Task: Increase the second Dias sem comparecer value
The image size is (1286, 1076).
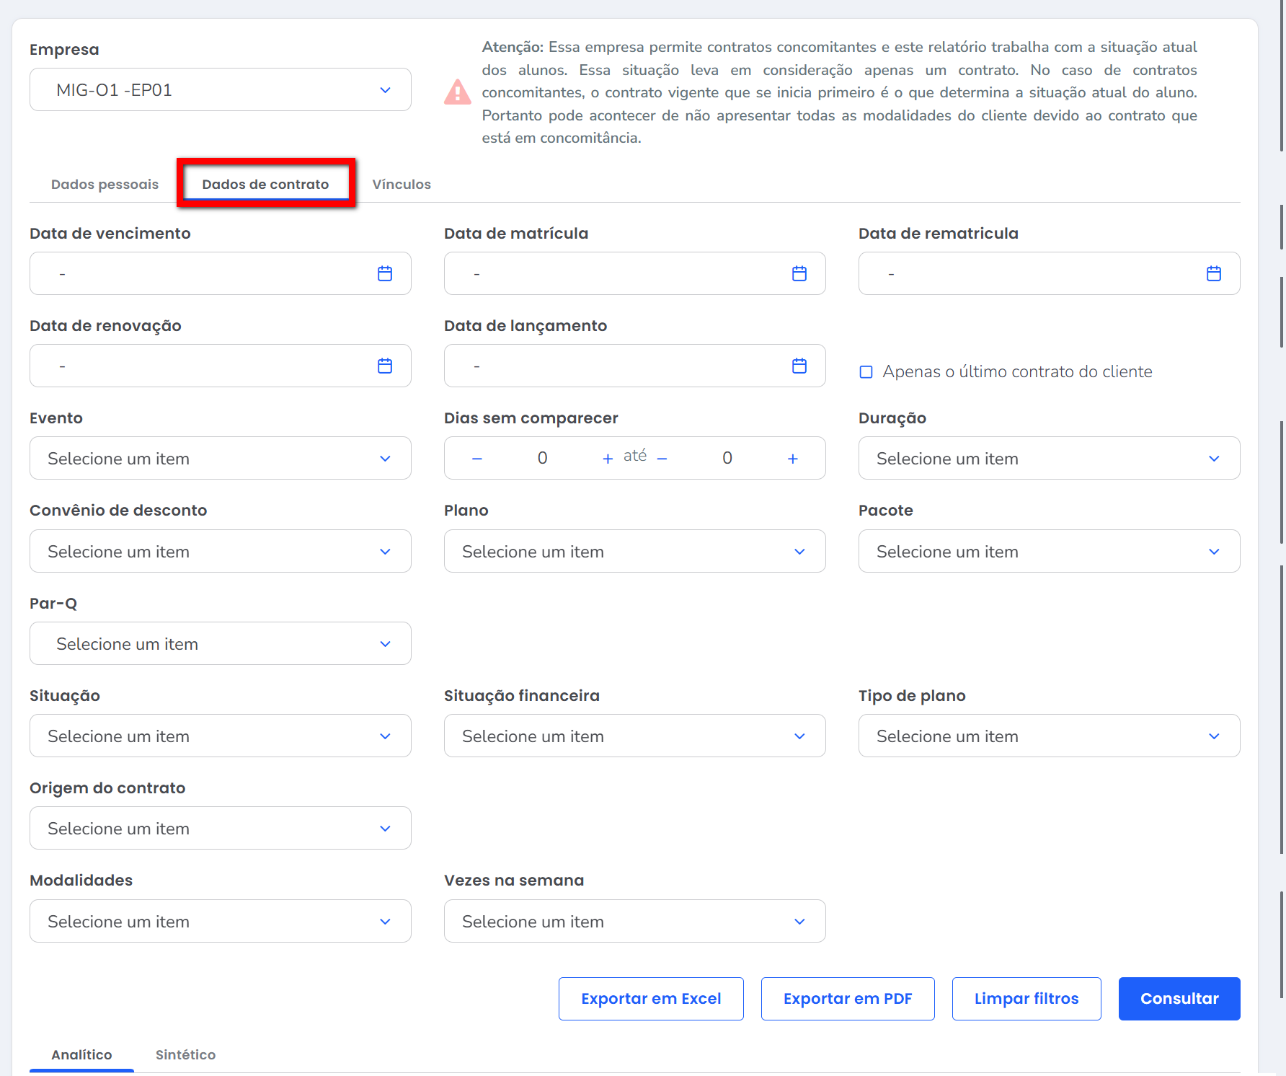Action: point(792,459)
